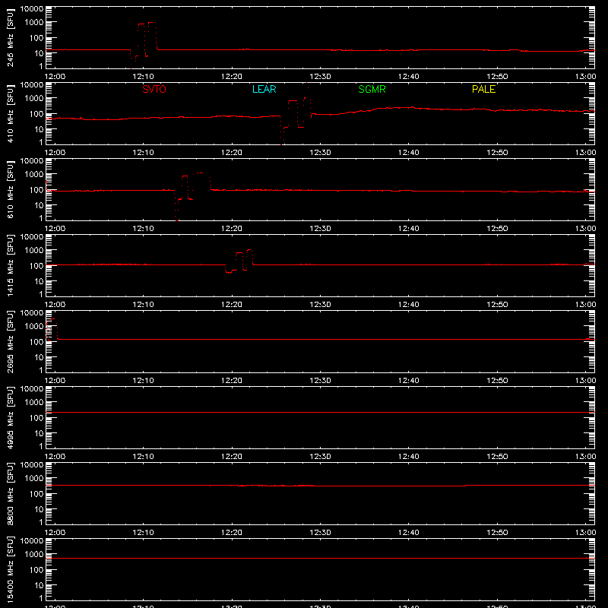The image size is (608, 608).
Task: Select the 1415 MHz [SFU] axis label
Action: [x=11, y=265]
